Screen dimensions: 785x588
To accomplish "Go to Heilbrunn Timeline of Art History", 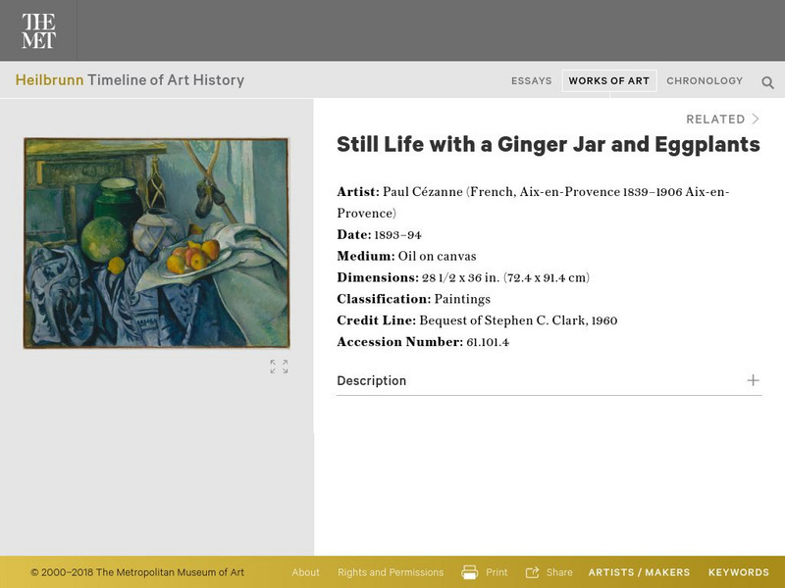I will click(x=130, y=80).
